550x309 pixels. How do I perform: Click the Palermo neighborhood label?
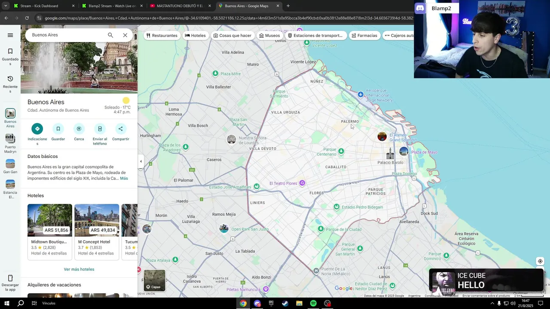[350, 121]
